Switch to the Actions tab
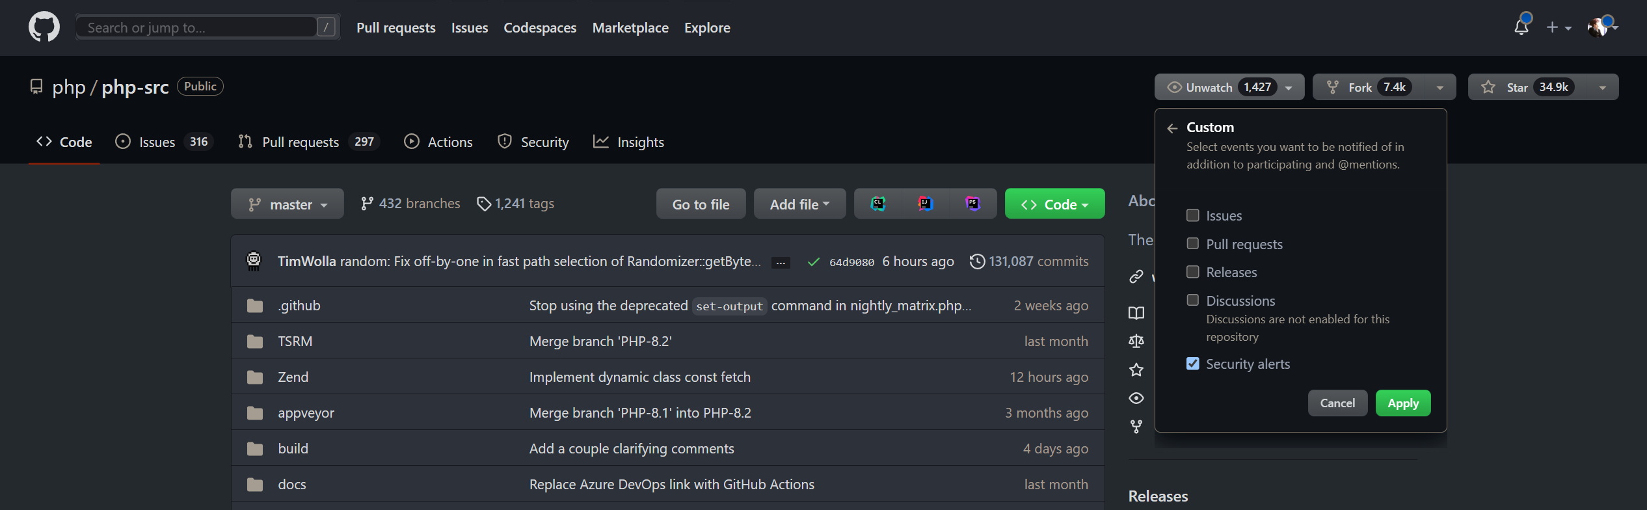 point(438,142)
